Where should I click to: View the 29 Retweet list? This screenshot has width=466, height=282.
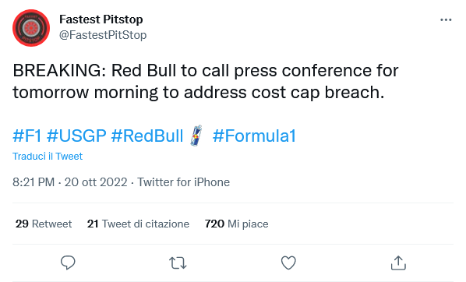(44, 224)
